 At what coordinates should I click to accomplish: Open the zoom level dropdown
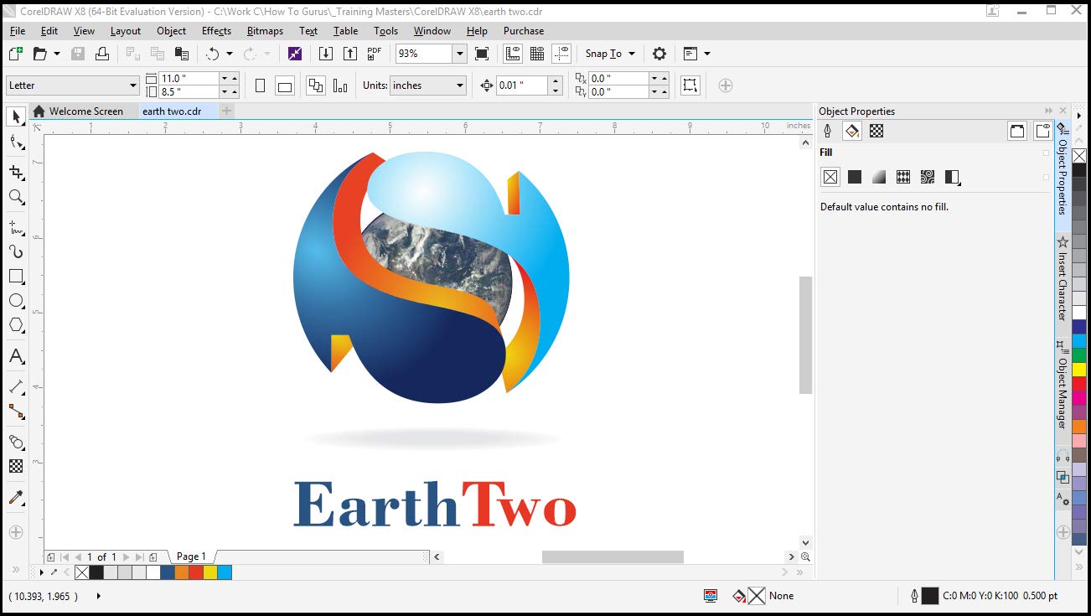pyautogui.click(x=459, y=54)
